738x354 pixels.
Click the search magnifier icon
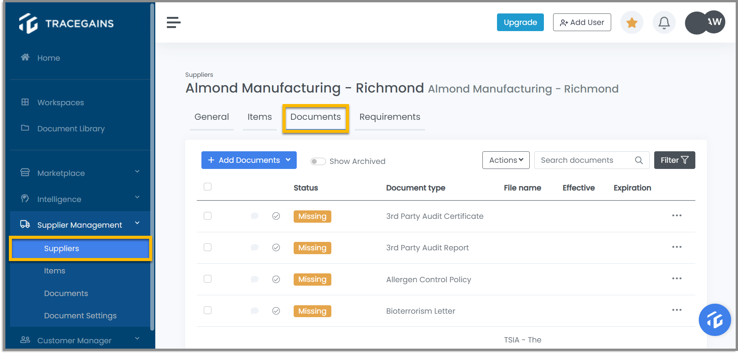pos(639,160)
